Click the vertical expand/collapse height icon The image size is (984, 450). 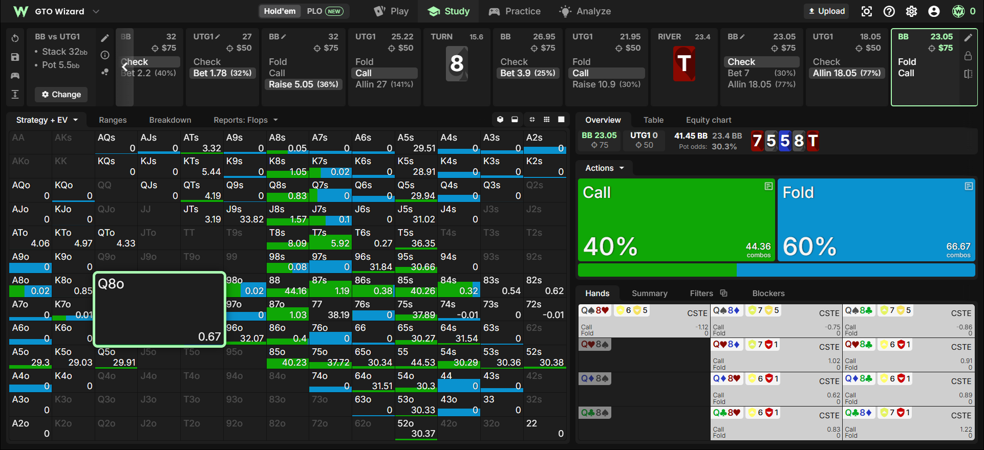15,94
